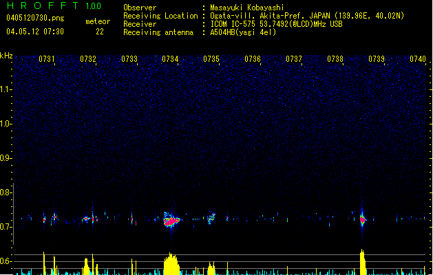Viewport: 433px width, 275px height.
Task: Click the 0.9 frequency axis label
Action: pyautogui.click(x=6, y=158)
